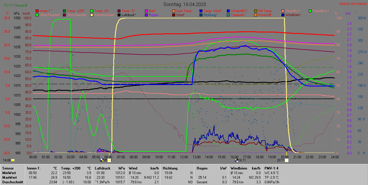Click the date title Sonntag, 19.04.2020
Screen dimensions: 368x185
click(x=184, y=4)
